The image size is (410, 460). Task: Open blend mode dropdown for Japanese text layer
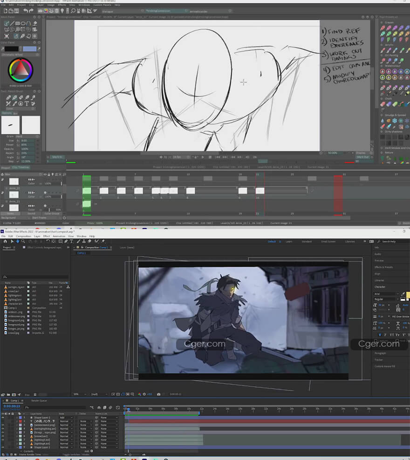pos(66,421)
